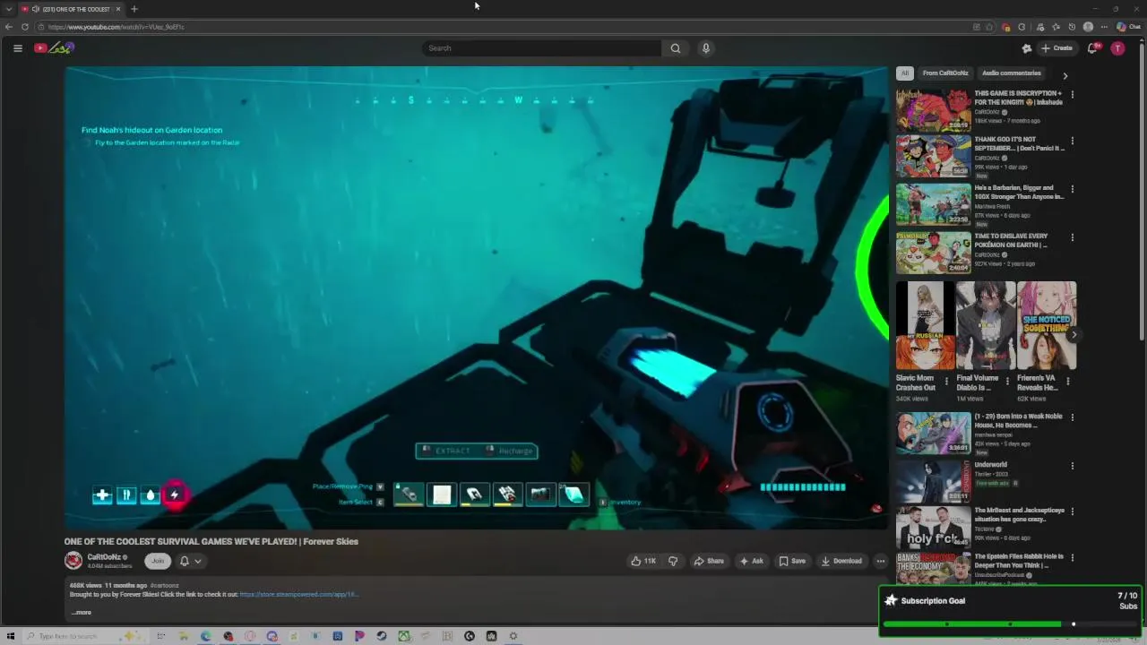
Task: Open the browser profile avatar
Action: click(x=1089, y=27)
